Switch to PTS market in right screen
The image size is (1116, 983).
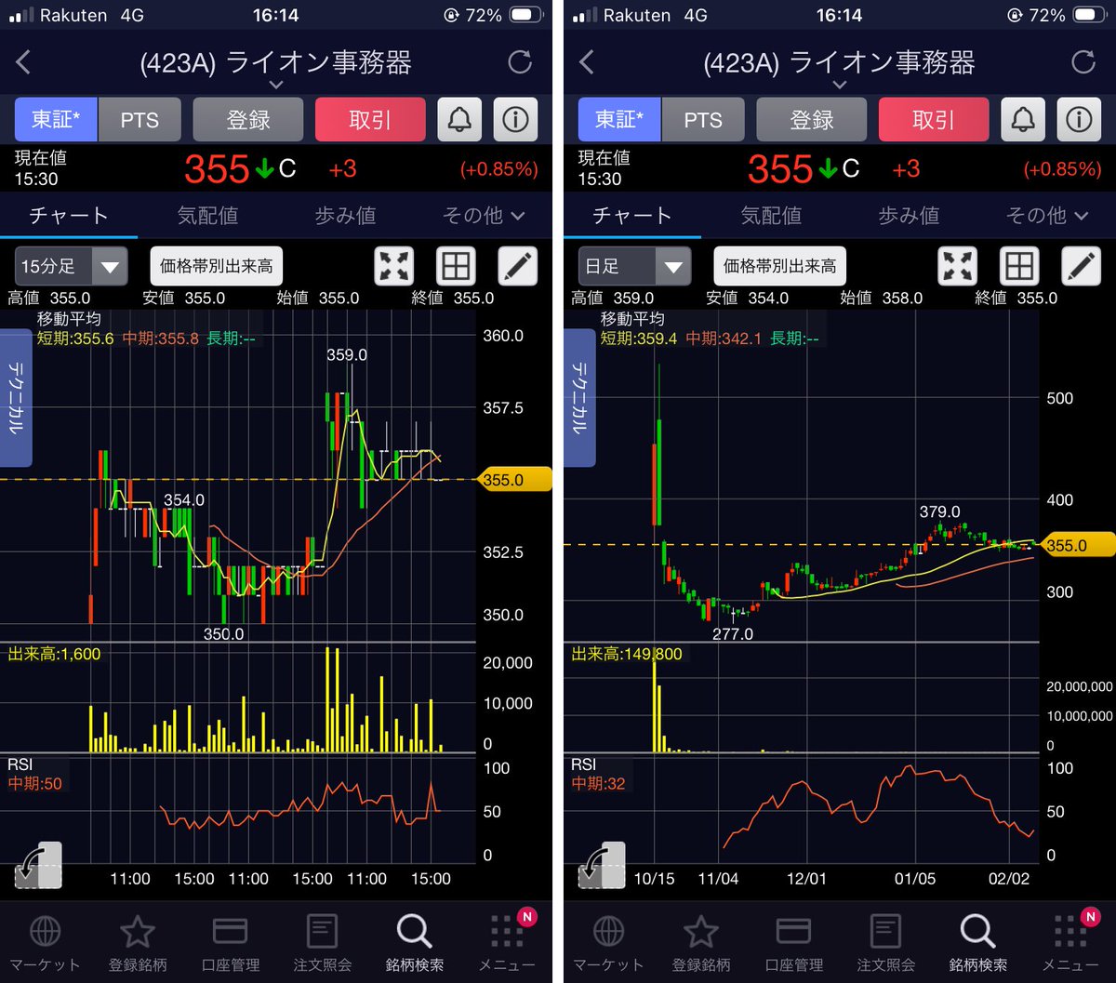[703, 119]
